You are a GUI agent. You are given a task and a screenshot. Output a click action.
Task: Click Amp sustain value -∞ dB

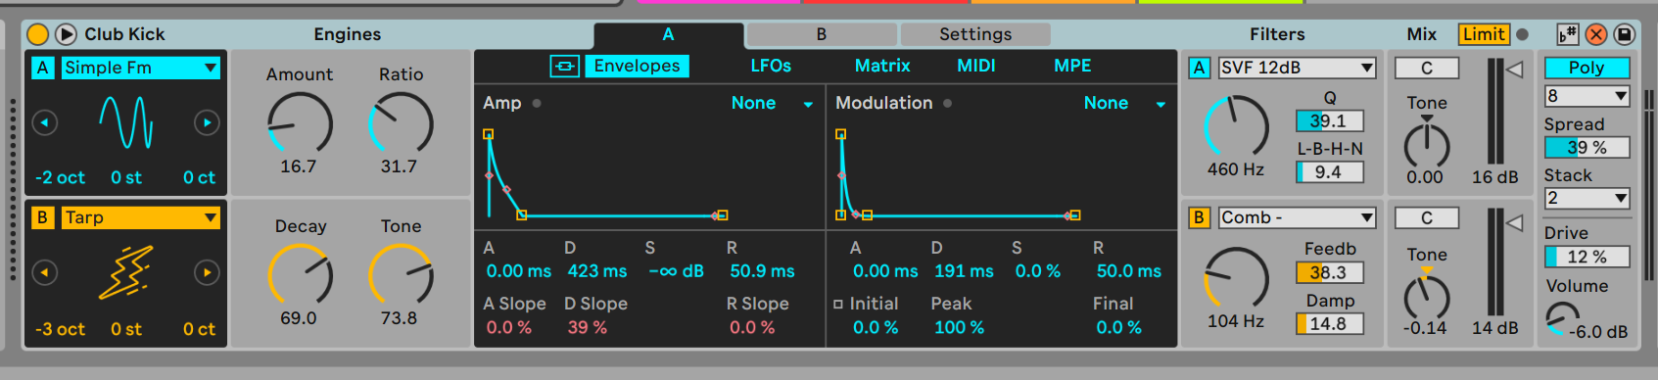pos(676,271)
